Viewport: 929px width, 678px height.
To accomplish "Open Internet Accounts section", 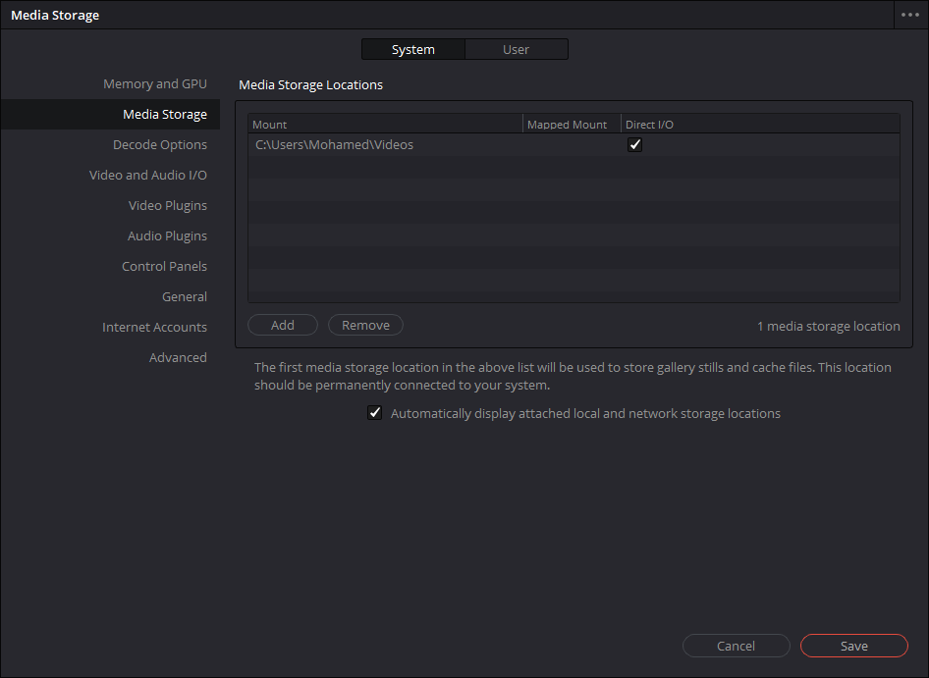I will (x=154, y=328).
